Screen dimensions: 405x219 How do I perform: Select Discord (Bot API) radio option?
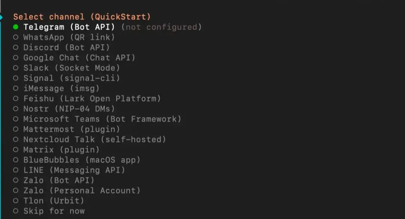[66, 48]
